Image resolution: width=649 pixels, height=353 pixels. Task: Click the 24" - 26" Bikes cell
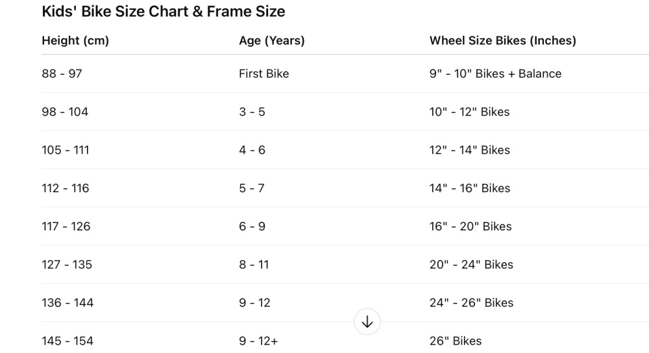coord(471,303)
